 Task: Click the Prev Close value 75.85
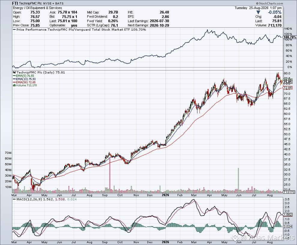click(x=35, y=25)
